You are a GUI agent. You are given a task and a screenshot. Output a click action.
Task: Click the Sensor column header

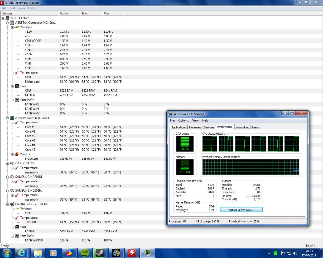(x=29, y=13)
